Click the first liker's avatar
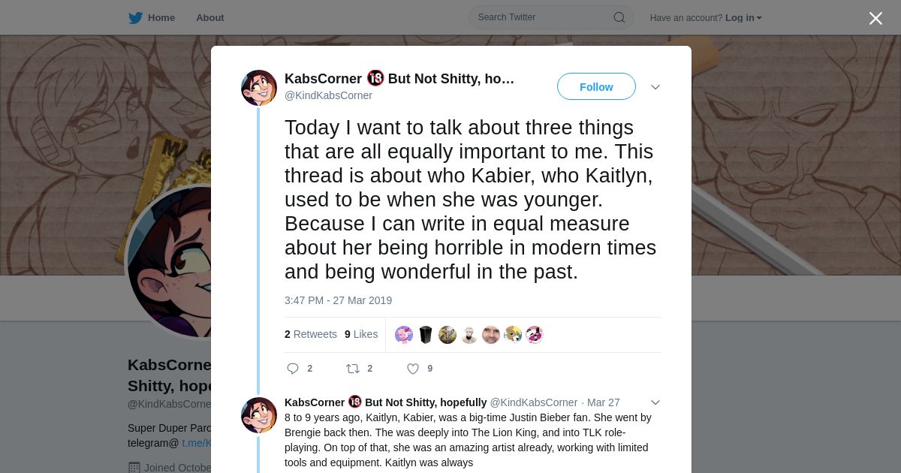Viewport: 901px width, 473px height. (x=404, y=335)
